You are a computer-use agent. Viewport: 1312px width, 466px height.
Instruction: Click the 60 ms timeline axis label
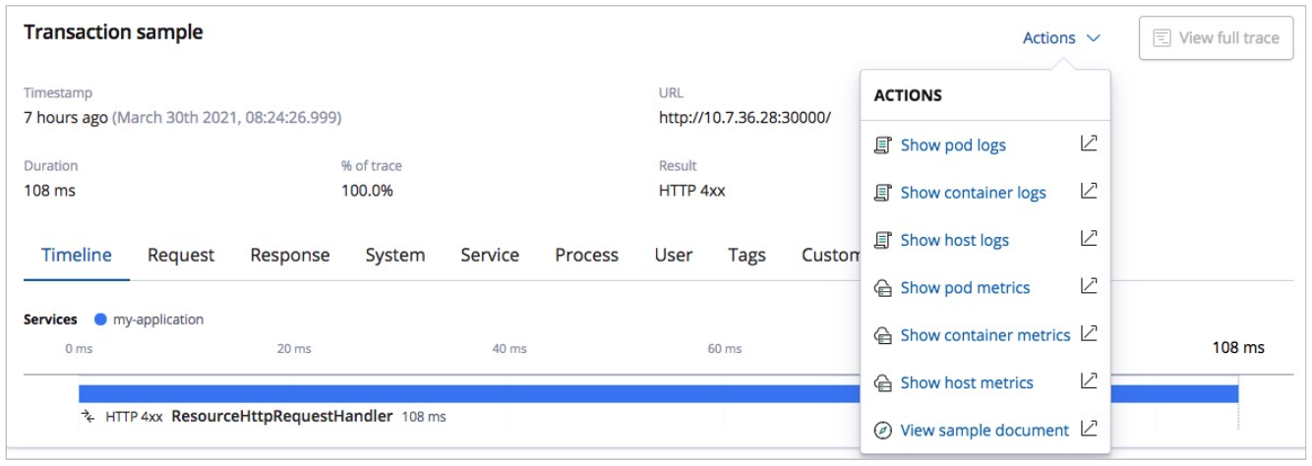tap(725, 349)
